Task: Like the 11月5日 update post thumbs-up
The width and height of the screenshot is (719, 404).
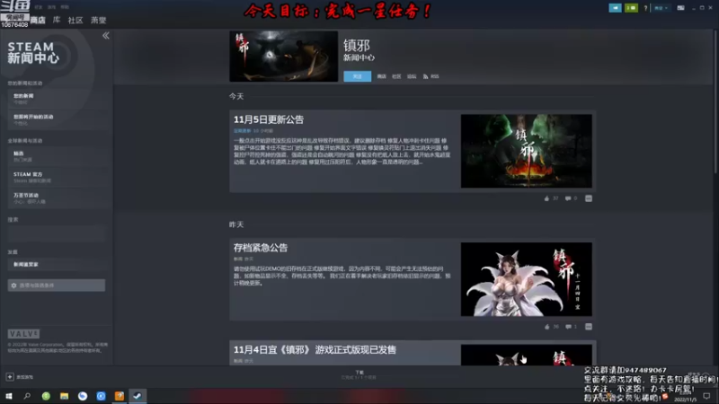Action: click(546, 198)
